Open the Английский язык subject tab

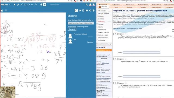click(x=143, y=5)
